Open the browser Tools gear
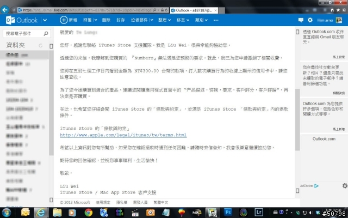This screenshot has width=348, height=218. [344, 10]
